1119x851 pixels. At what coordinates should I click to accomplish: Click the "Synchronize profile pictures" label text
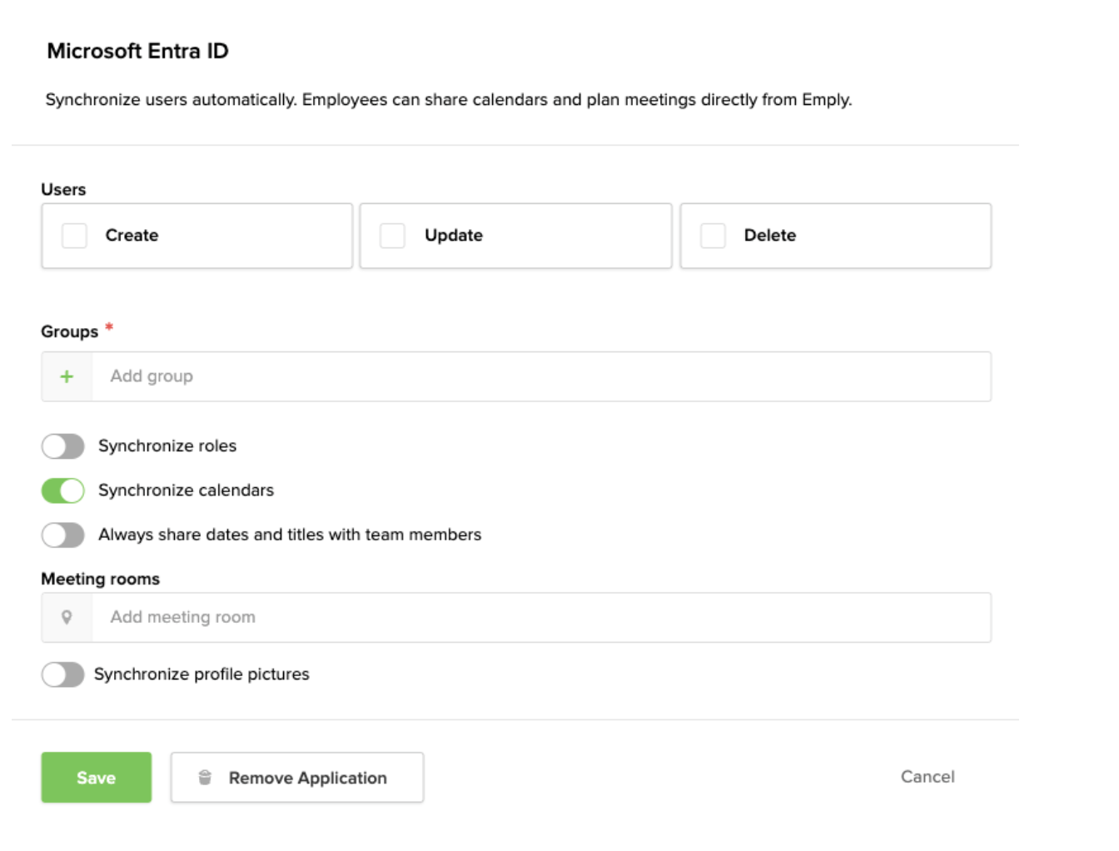pyautogui.click(x=201, y=674)
